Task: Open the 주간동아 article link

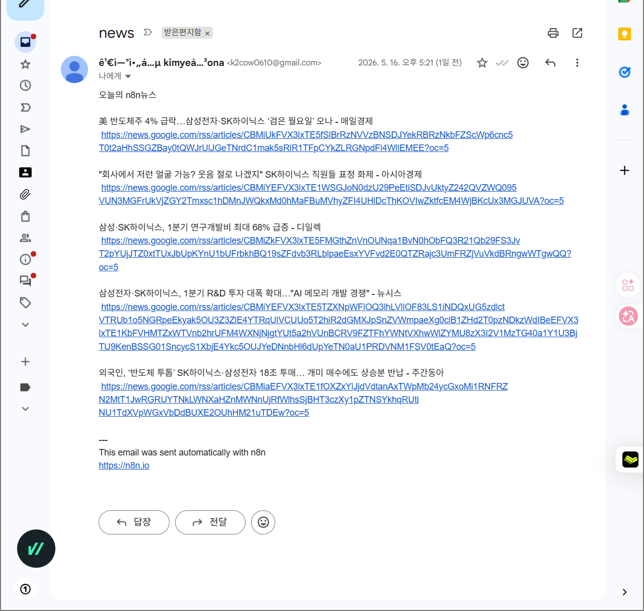Action: pos(303,400)
